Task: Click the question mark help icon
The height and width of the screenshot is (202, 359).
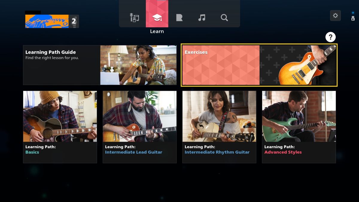Action: (330, 37)
